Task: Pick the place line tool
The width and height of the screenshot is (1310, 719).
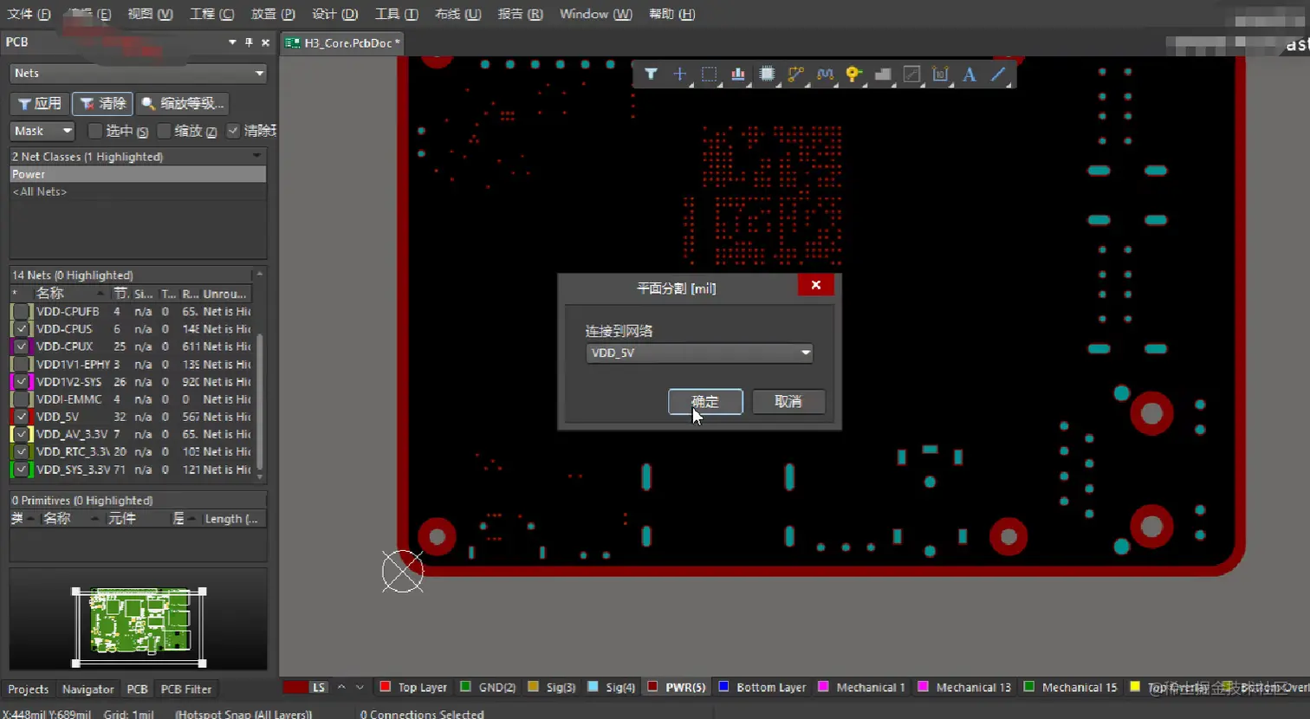Action: pyautogui.click(x=999, y=74)
